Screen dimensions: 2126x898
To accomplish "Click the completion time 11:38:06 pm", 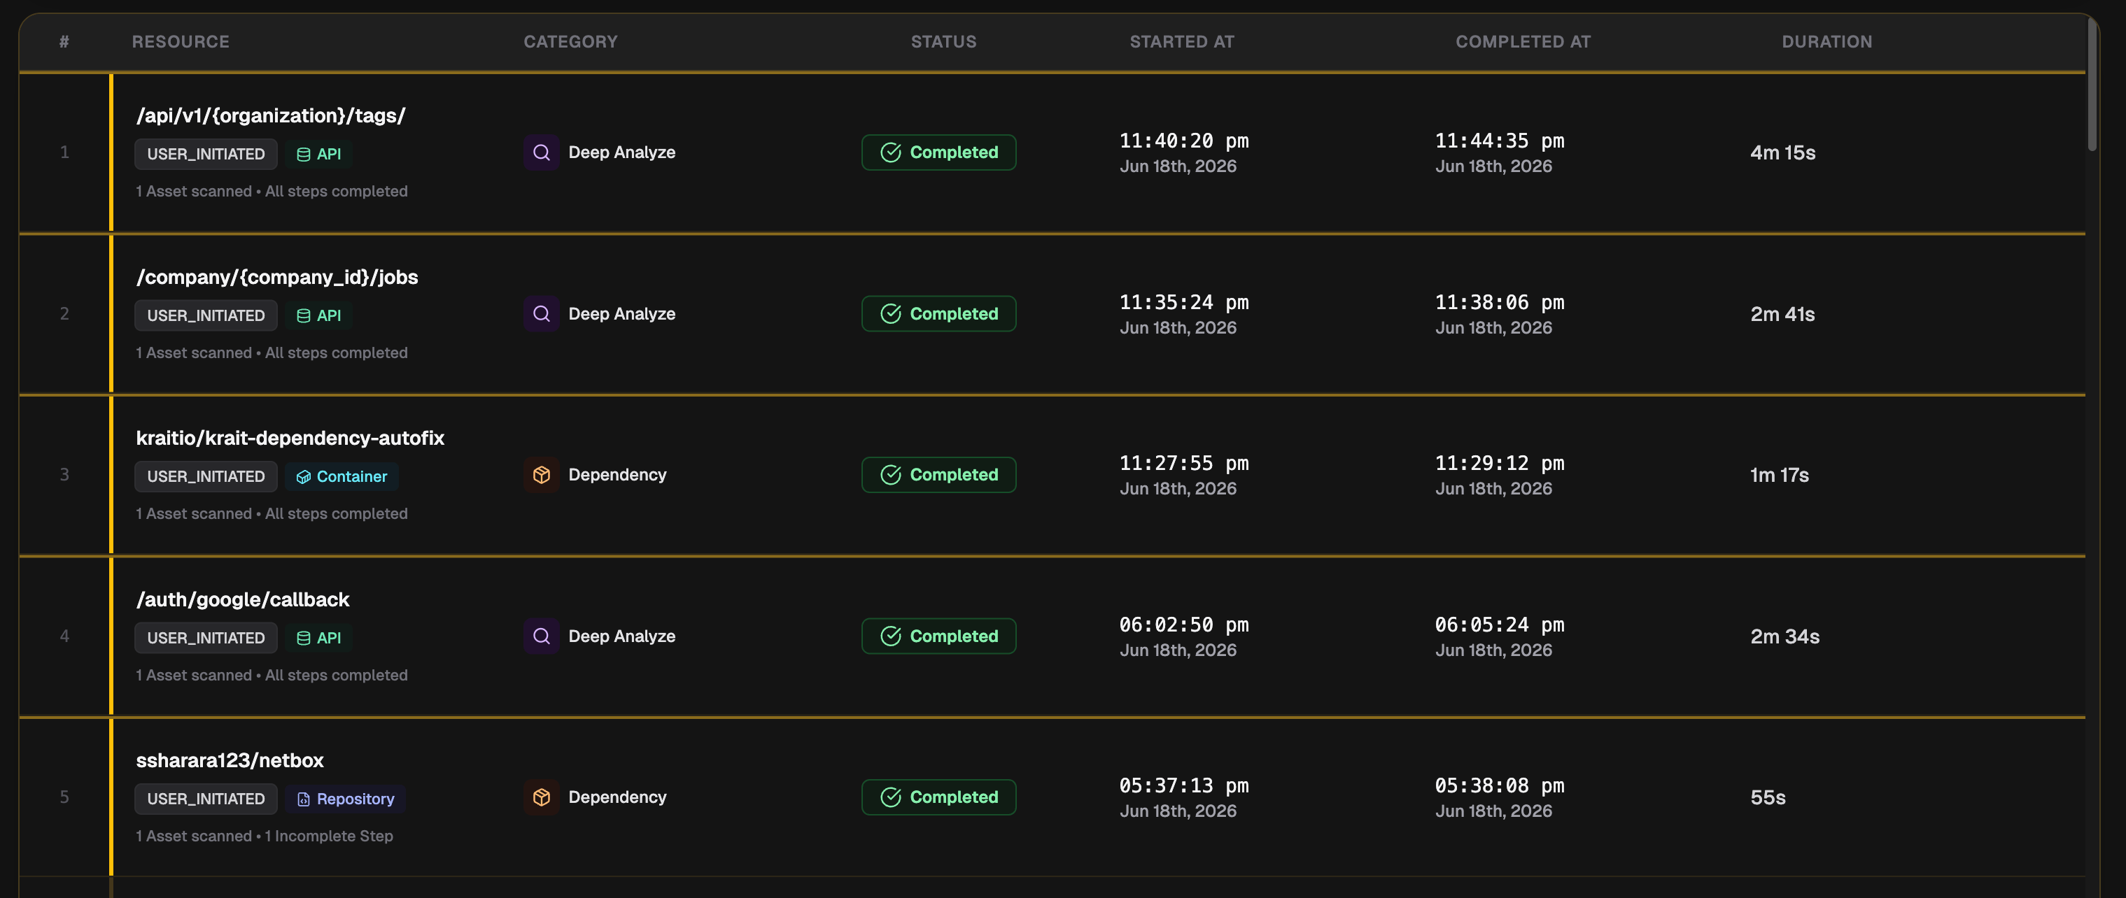I will pyautogui.click(x=1500, y=303).
